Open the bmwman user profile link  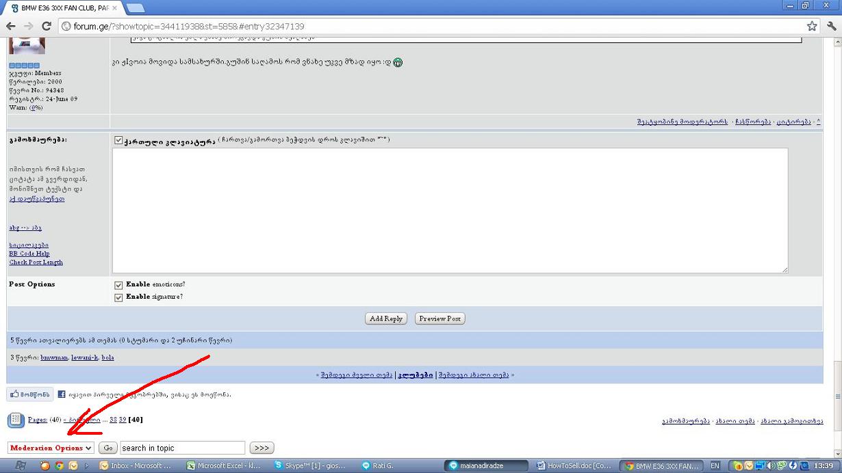54,357
